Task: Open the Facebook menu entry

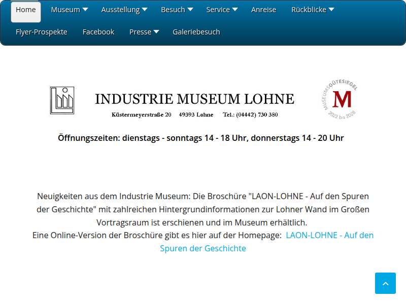Action: click(98, 31)
